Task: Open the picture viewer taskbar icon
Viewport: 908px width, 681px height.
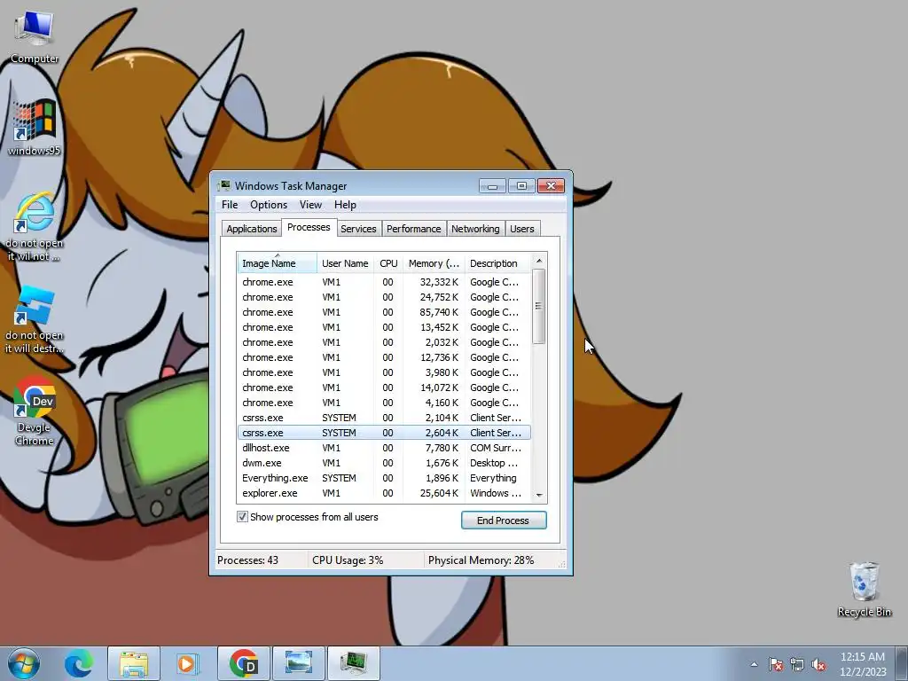Action: click(x=298, y=663)
